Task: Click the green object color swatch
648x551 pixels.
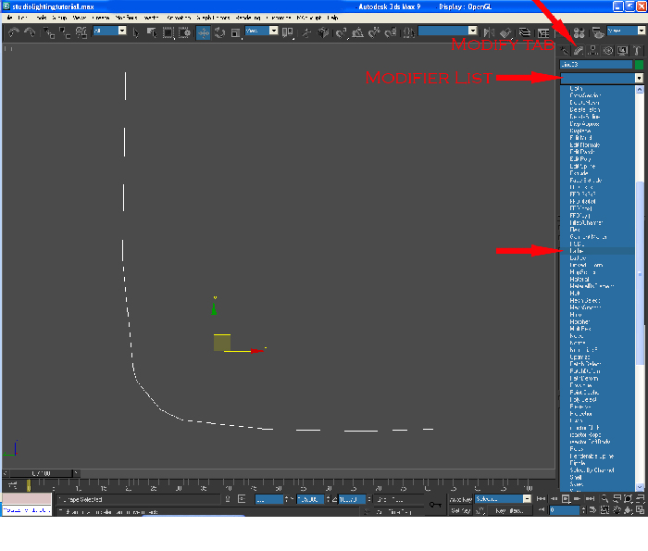Action: point(639,65)
